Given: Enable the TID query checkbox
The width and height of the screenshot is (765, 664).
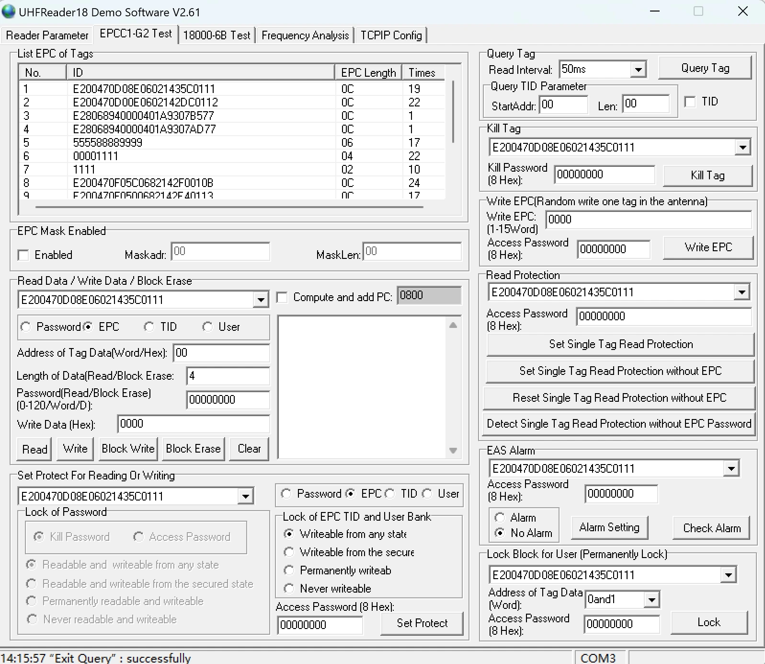Looking at the screenshot, I should coord(690,102).
